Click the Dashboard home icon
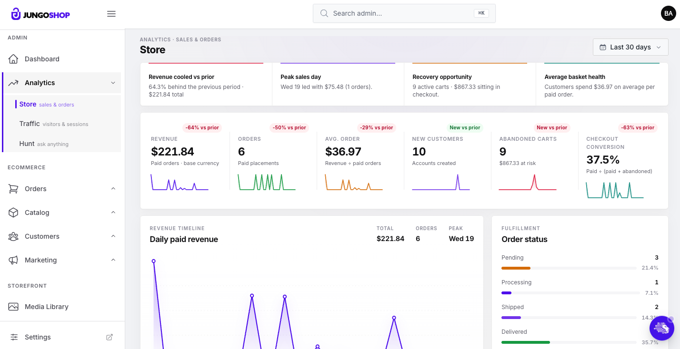Screen dimensions: 680x349 tap(13, 59)
